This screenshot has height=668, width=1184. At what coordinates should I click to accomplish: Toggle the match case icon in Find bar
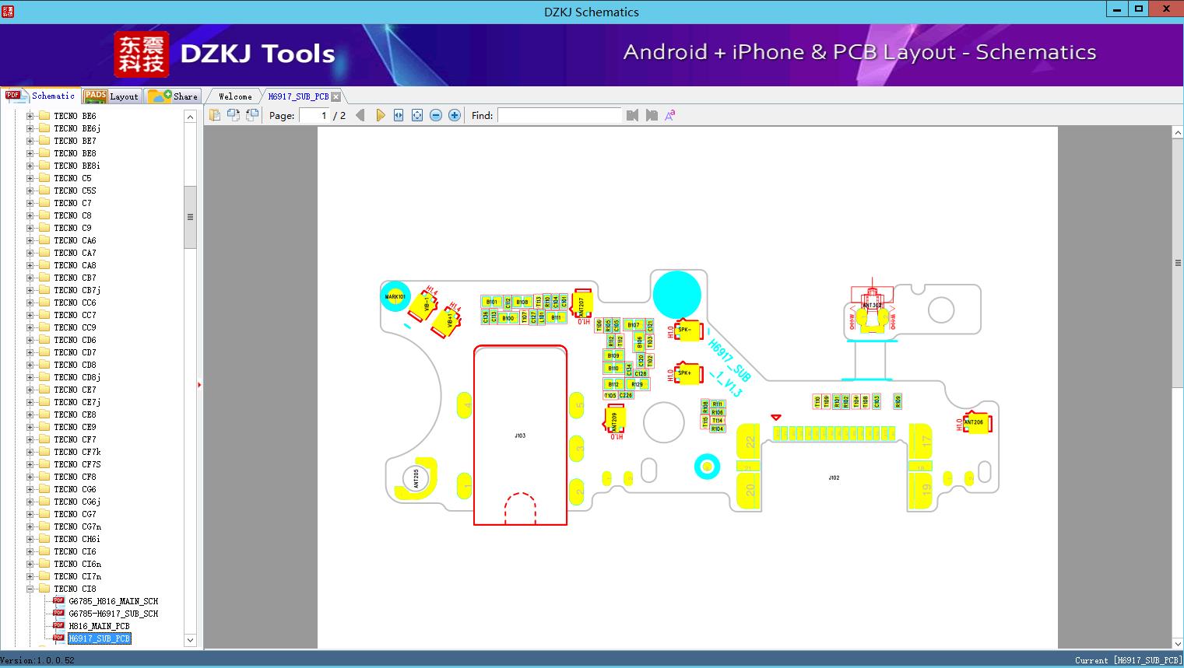(x=670, y=115)
